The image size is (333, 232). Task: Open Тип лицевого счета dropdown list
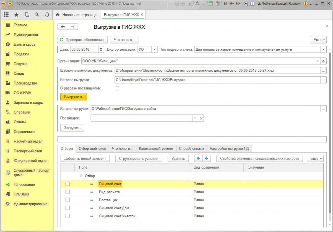(323, 49)
